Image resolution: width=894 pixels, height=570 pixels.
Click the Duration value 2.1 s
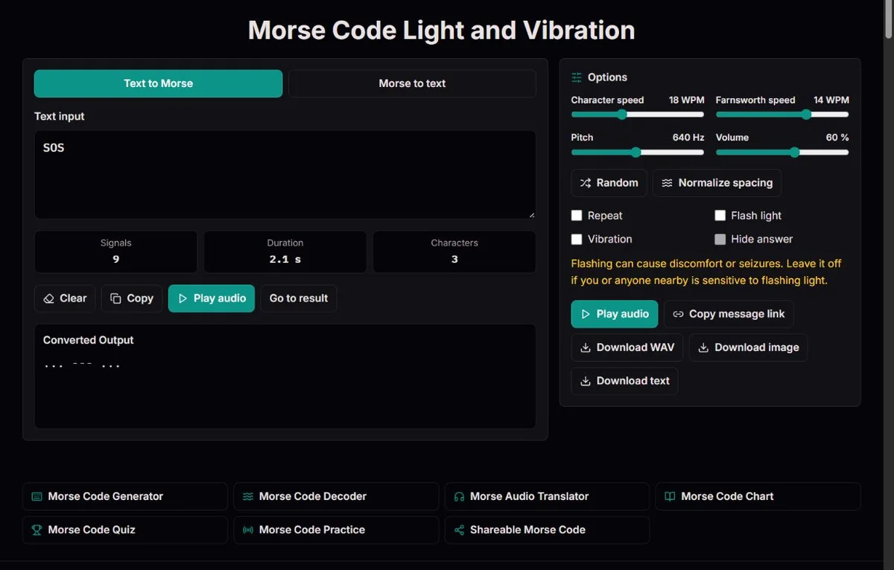(x=285, y=260)
